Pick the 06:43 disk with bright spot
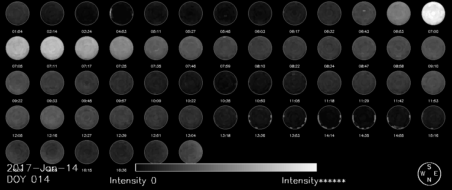 [364, 13]
